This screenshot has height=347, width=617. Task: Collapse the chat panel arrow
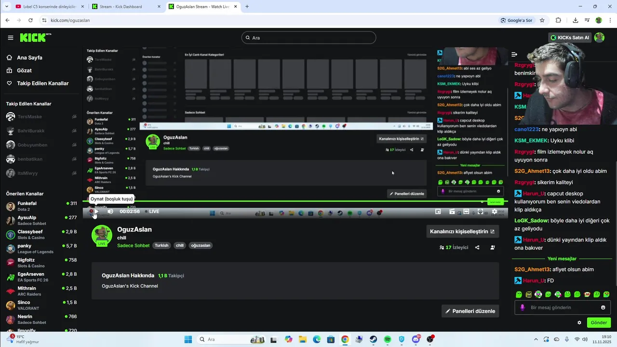pyautogui.click(x=514, y=54)
